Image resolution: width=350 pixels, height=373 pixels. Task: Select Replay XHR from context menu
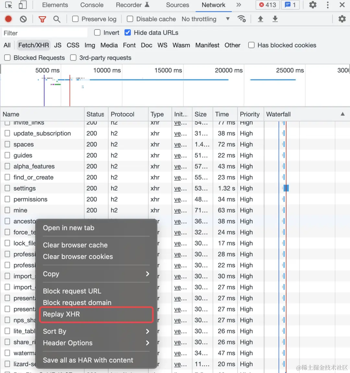pyautogui.click(x=96, y=314)
